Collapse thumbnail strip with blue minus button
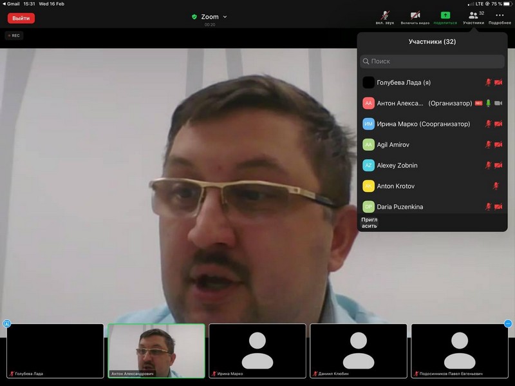Image resolution: width=515 pixels, height=386 pixels. click(508, 323)
